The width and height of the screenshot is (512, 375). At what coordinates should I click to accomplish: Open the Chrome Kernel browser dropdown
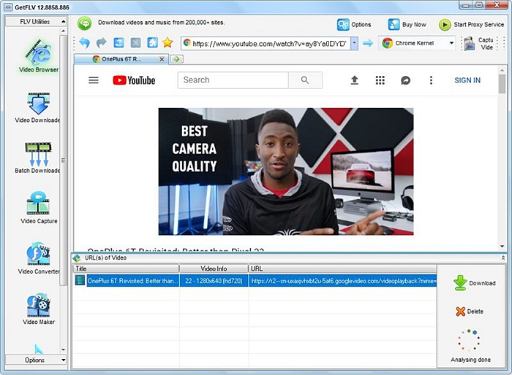(451, 43)
